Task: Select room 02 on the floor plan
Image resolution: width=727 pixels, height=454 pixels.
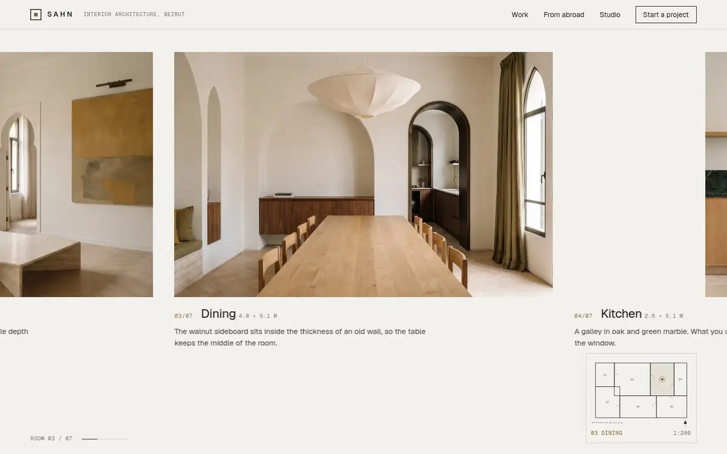Action: click(632, 380)
